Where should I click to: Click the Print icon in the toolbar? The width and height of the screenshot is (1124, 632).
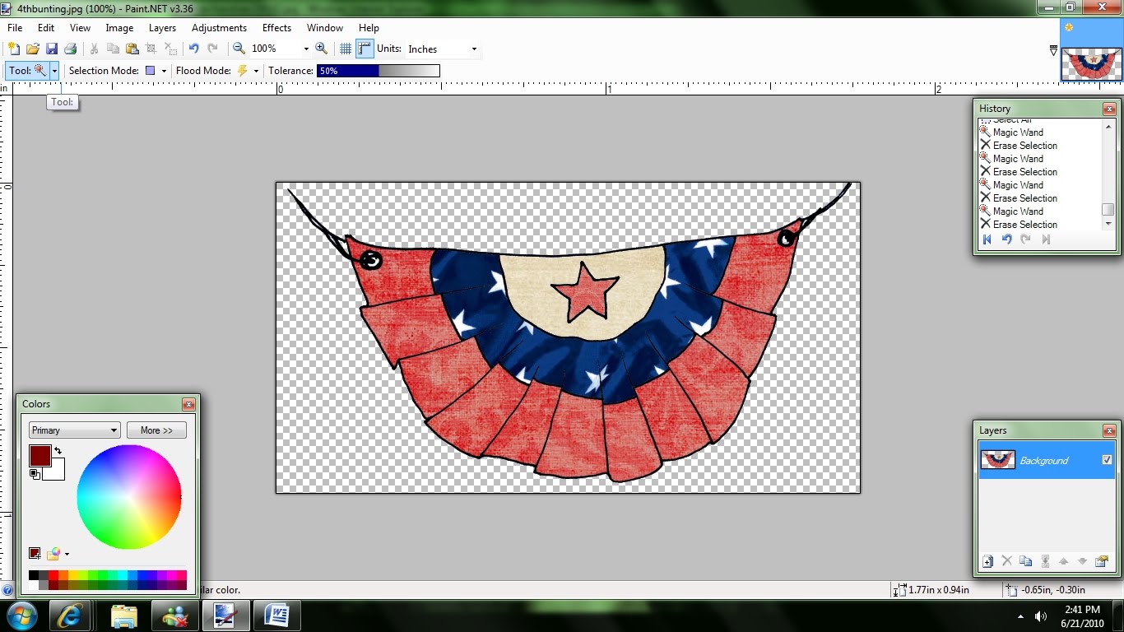pyautogui.click(x=70, y=49)
